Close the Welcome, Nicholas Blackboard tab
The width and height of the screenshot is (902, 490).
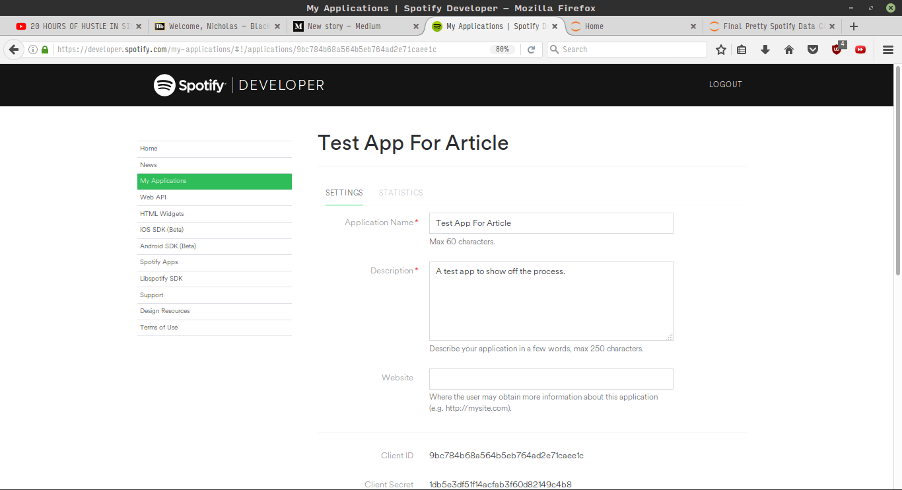(277, 26)
